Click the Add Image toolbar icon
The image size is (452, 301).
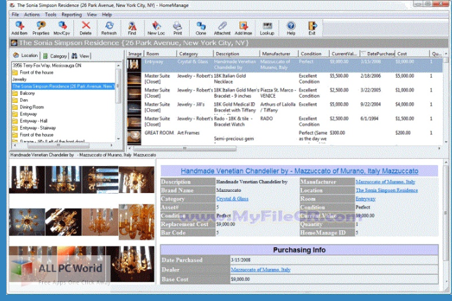point(244,28)
